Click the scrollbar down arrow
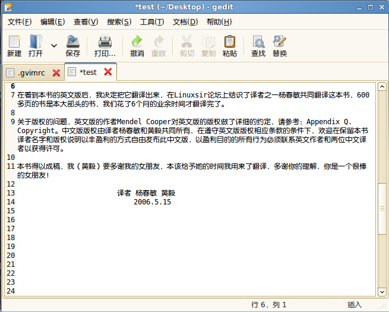The height and width of the screenshot is (312, 389). tap(382, 292)
